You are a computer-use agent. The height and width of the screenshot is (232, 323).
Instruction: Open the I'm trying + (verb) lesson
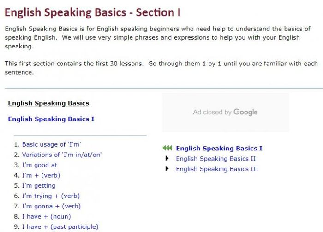point(51,196)
